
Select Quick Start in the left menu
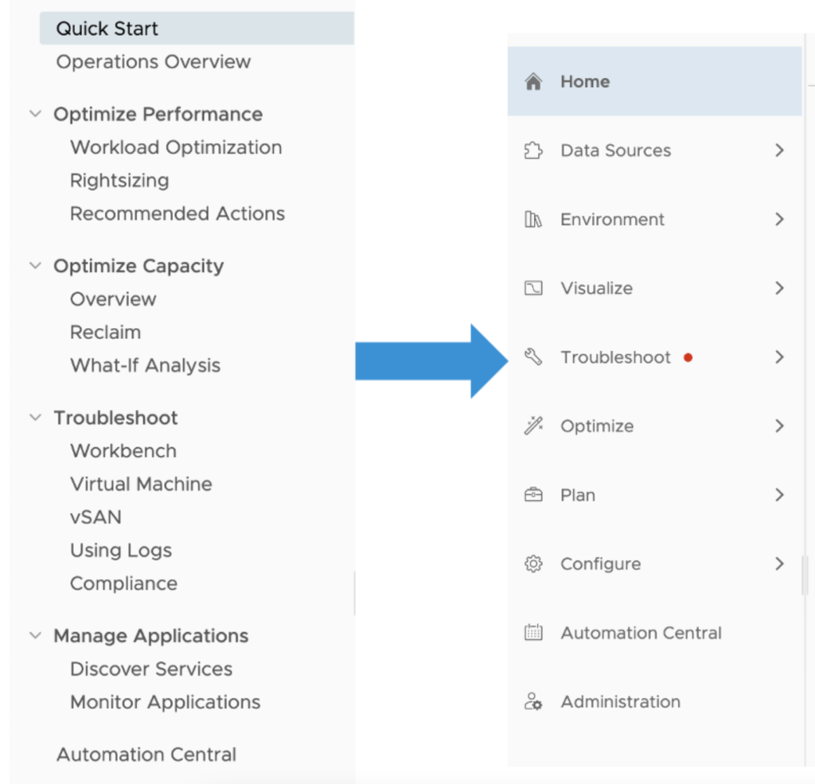pos(107,29)
